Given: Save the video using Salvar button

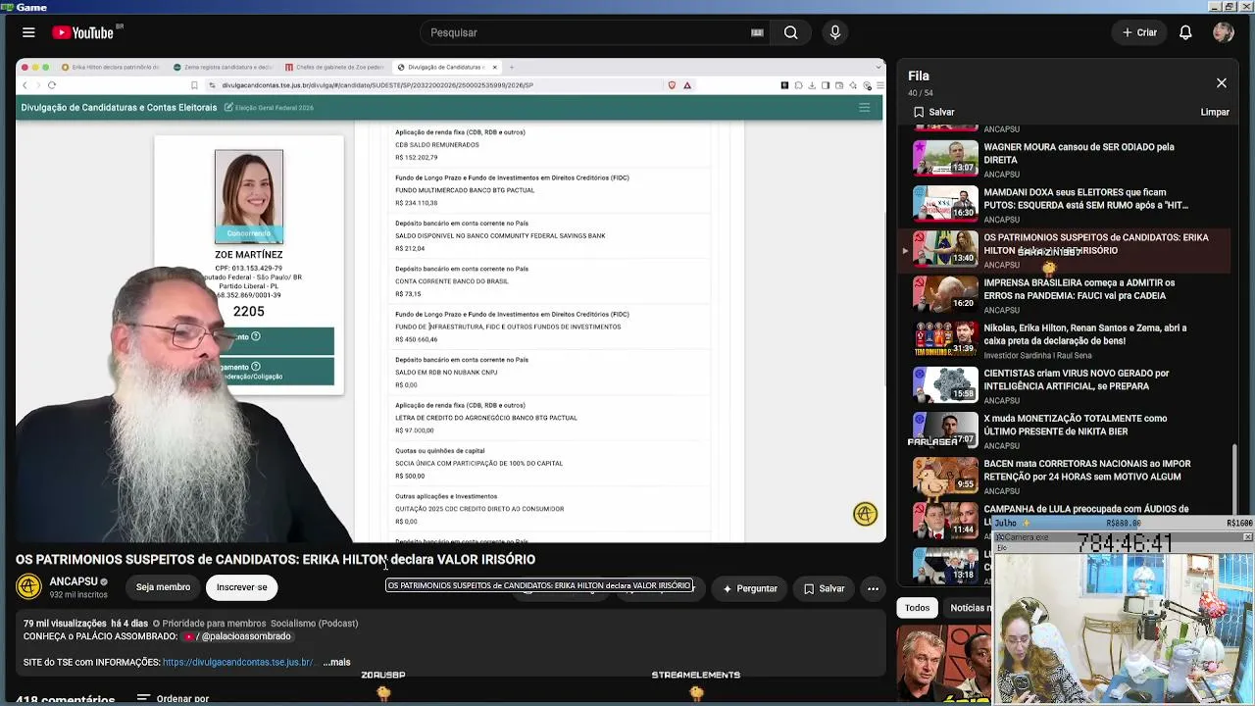Looking at the screenshot, I should tap(824, 588).
